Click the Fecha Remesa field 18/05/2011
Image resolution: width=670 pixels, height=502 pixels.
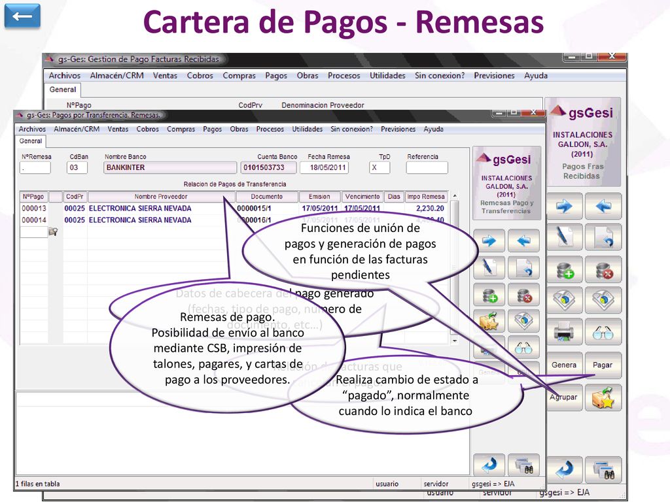(324, 167)
